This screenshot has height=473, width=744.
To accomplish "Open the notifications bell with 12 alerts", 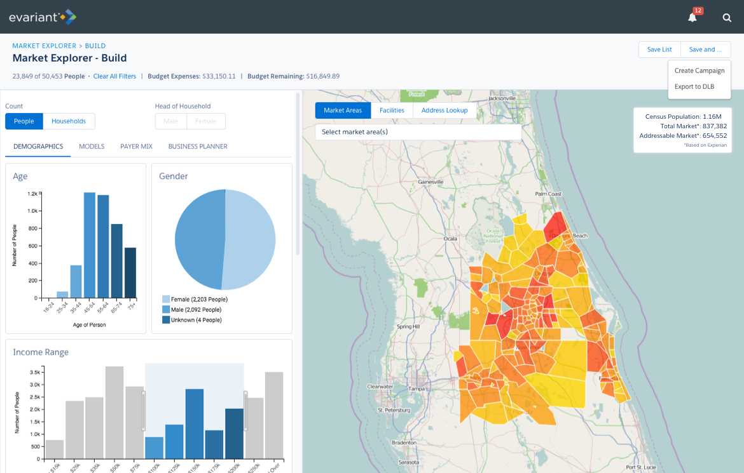I will [x=692, y=17].
